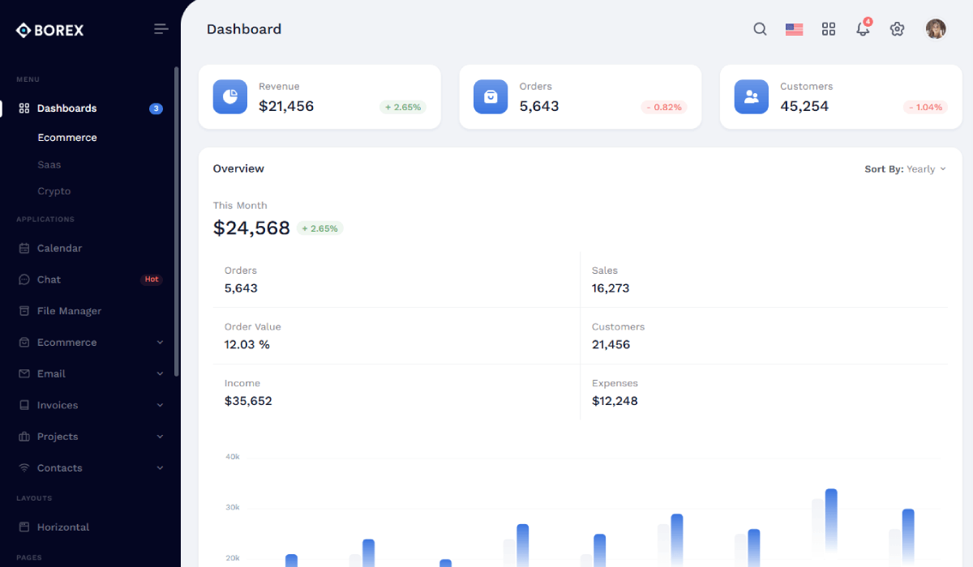Screen dimensions: 973x567
Task: Expand the Projects submenu chevron
Action: point(160,437)
